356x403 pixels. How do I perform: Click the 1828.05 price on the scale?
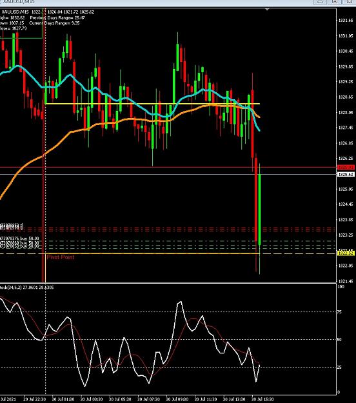[x=346, y=113]
